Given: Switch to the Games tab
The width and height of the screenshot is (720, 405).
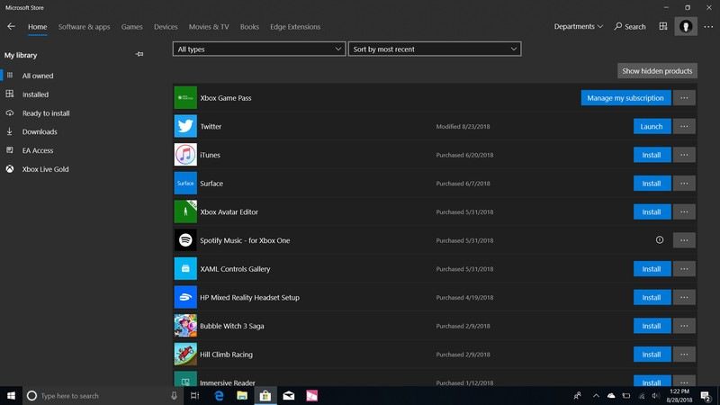Looking at the screenshot, I should 131,27.
